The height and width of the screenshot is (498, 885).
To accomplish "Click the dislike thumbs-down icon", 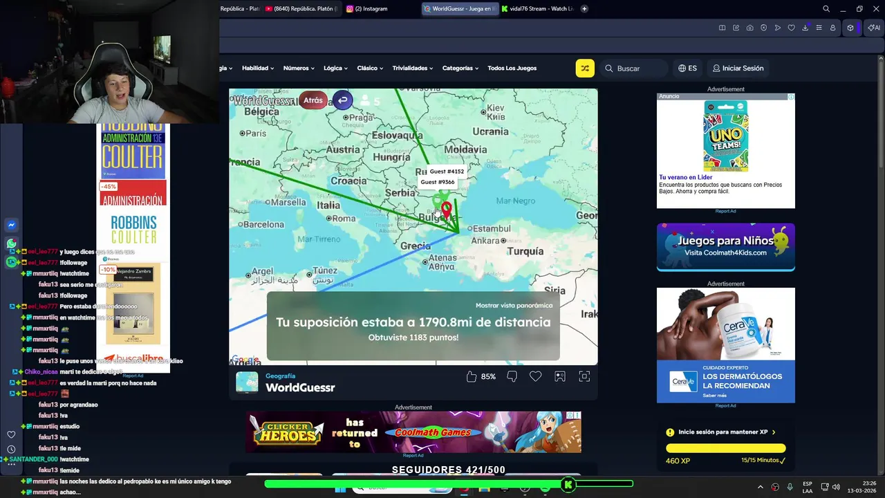I will point(512,376).
